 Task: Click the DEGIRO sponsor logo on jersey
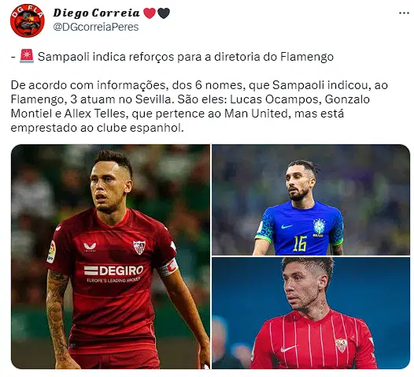pos(113,271)
